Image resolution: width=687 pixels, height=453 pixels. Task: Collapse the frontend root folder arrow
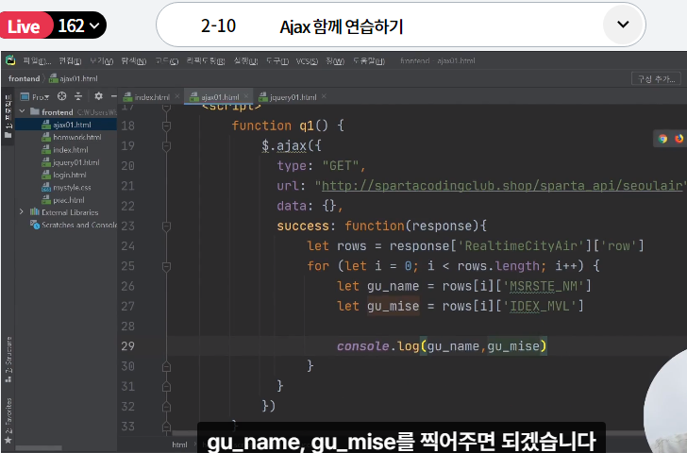22,111
